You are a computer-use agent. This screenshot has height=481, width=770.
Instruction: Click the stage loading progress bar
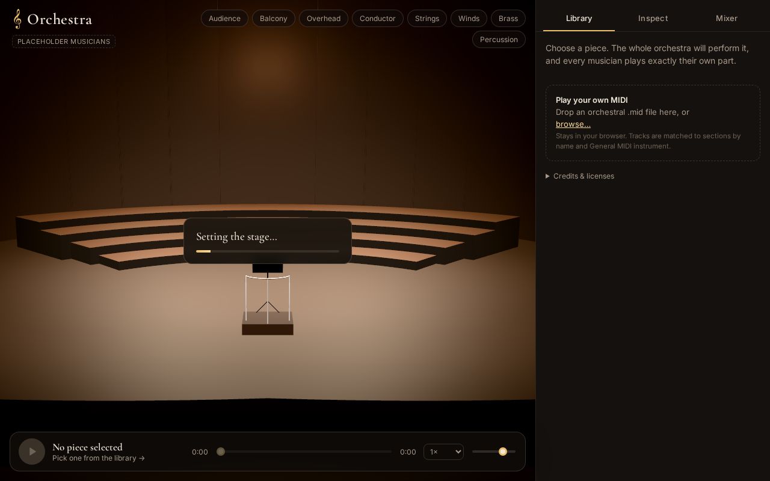268,251
